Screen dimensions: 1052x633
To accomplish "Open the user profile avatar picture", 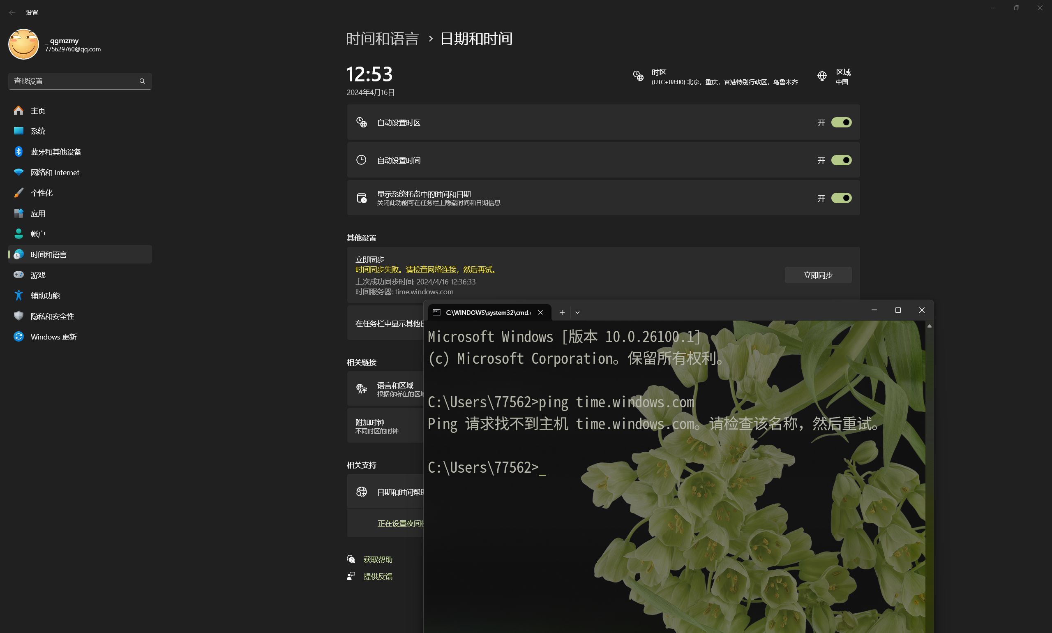I will tap(24, 44).
